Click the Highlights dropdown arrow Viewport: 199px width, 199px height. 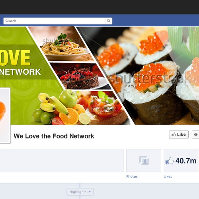click(x=90, y=192)
